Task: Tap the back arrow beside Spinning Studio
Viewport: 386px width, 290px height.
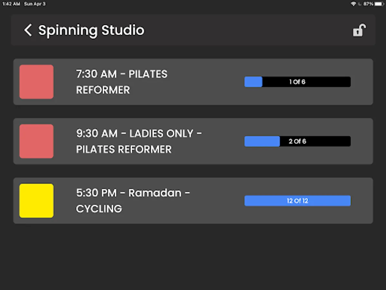Action: pos(28,30)
